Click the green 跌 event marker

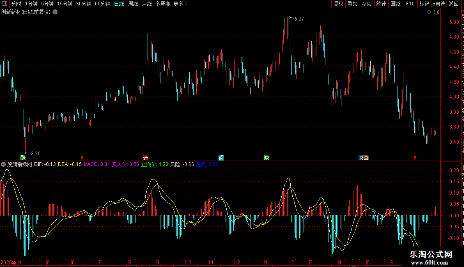click(23, 157)
